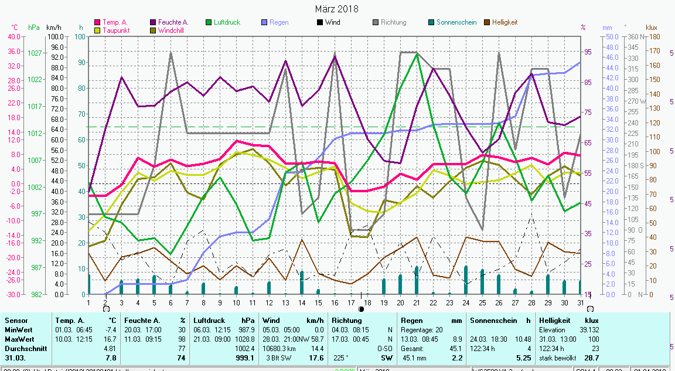This screenshot has width=675, height=371.
Task: Click the Regen header in statistics table
Action: pos(411,321)
